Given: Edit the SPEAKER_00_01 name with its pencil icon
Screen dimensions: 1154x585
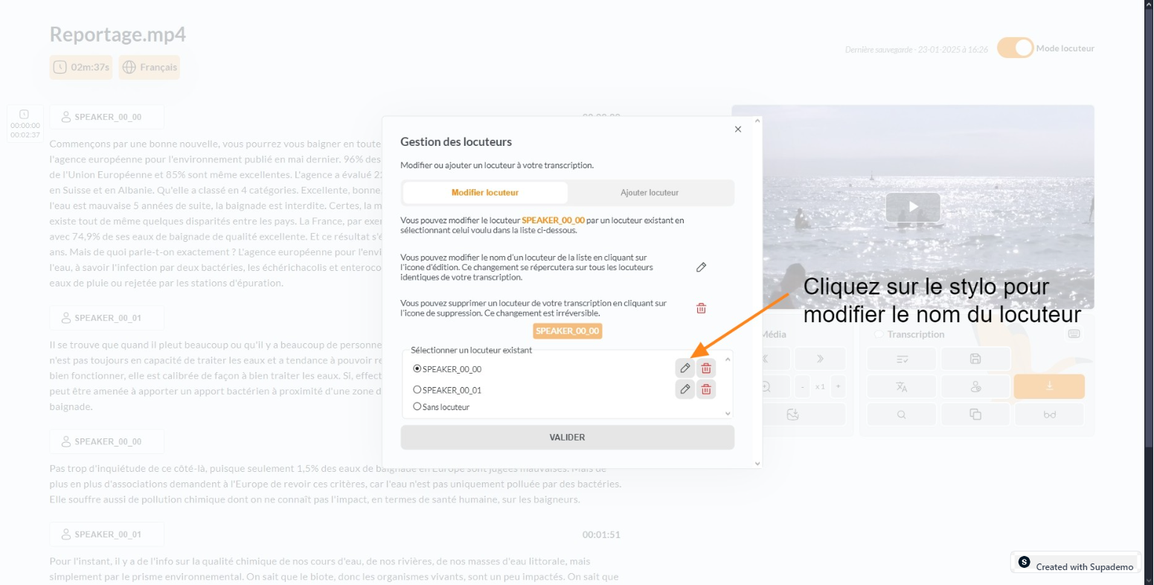Looking at the screenshot, I should pyautogui.click(x=685, y=389).
